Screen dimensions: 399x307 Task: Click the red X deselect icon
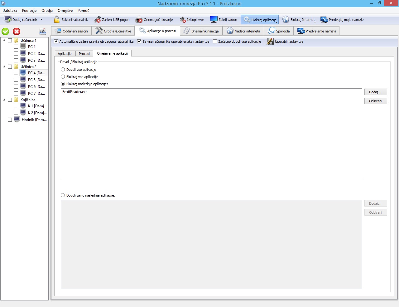tap(17, 32)
